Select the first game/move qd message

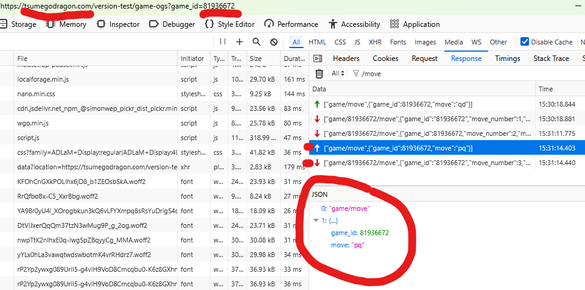pos(398,105)
